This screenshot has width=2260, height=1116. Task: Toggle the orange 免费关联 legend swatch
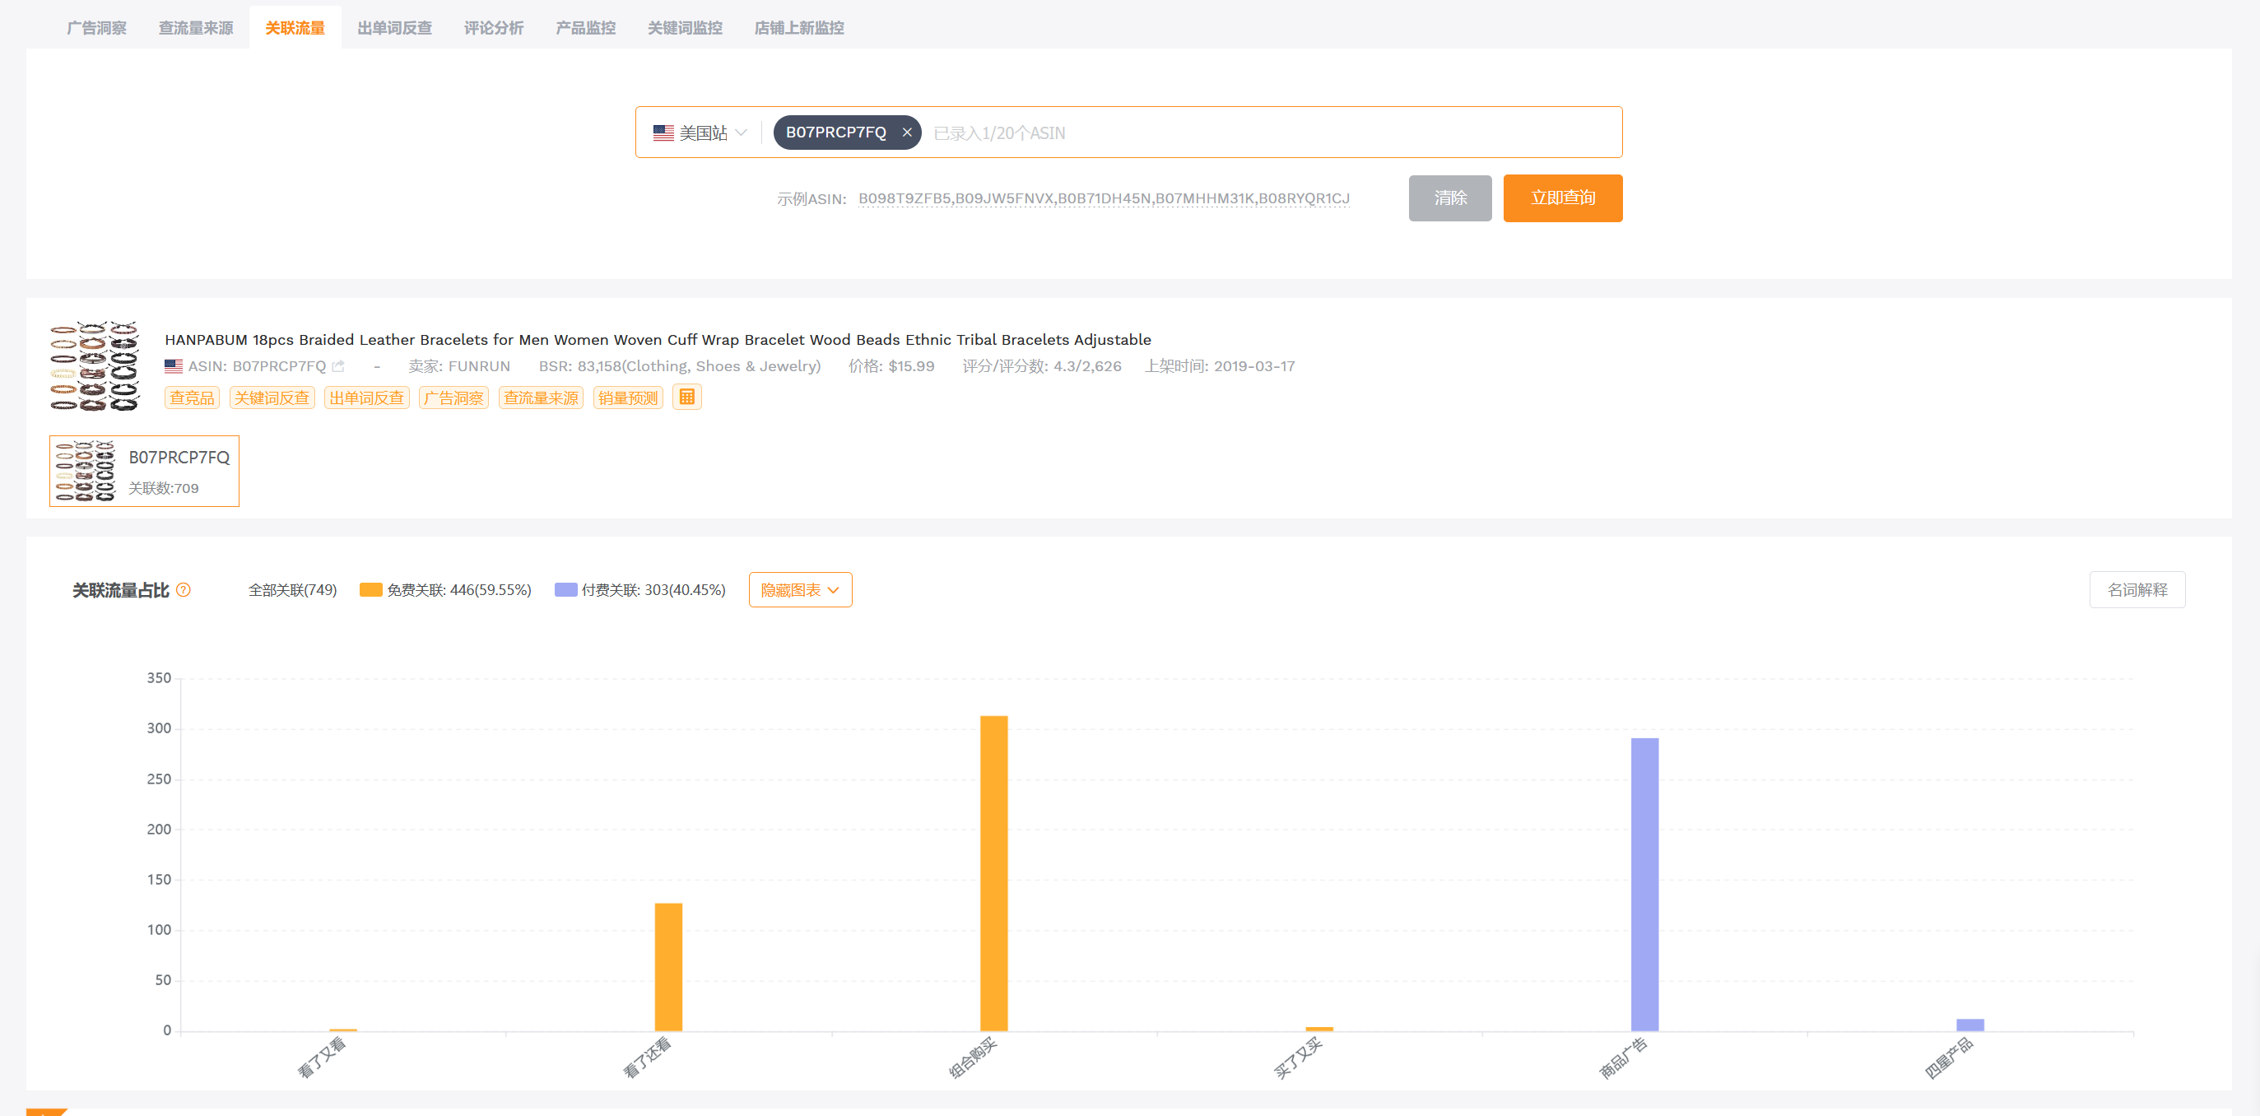(370, 589)
